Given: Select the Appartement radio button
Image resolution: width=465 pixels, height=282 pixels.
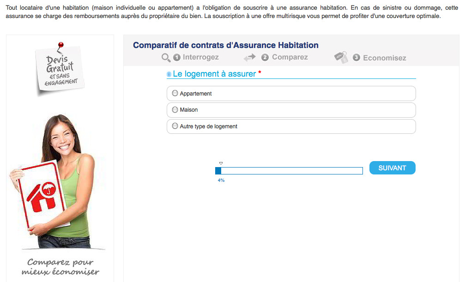Looking at the screenshot, I should tap(175, 93).
